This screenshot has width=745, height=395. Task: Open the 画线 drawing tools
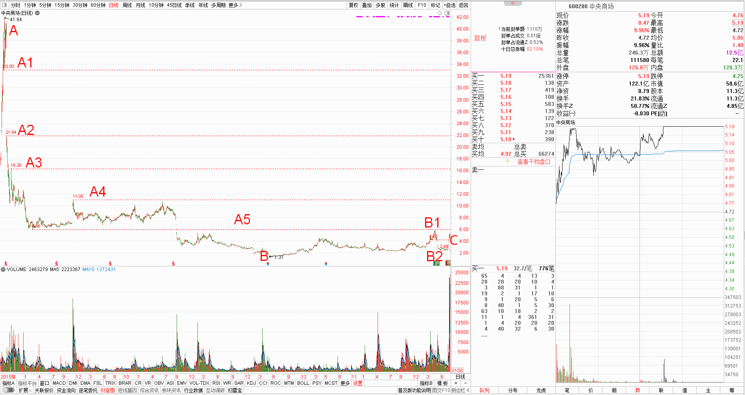[408, 5]
